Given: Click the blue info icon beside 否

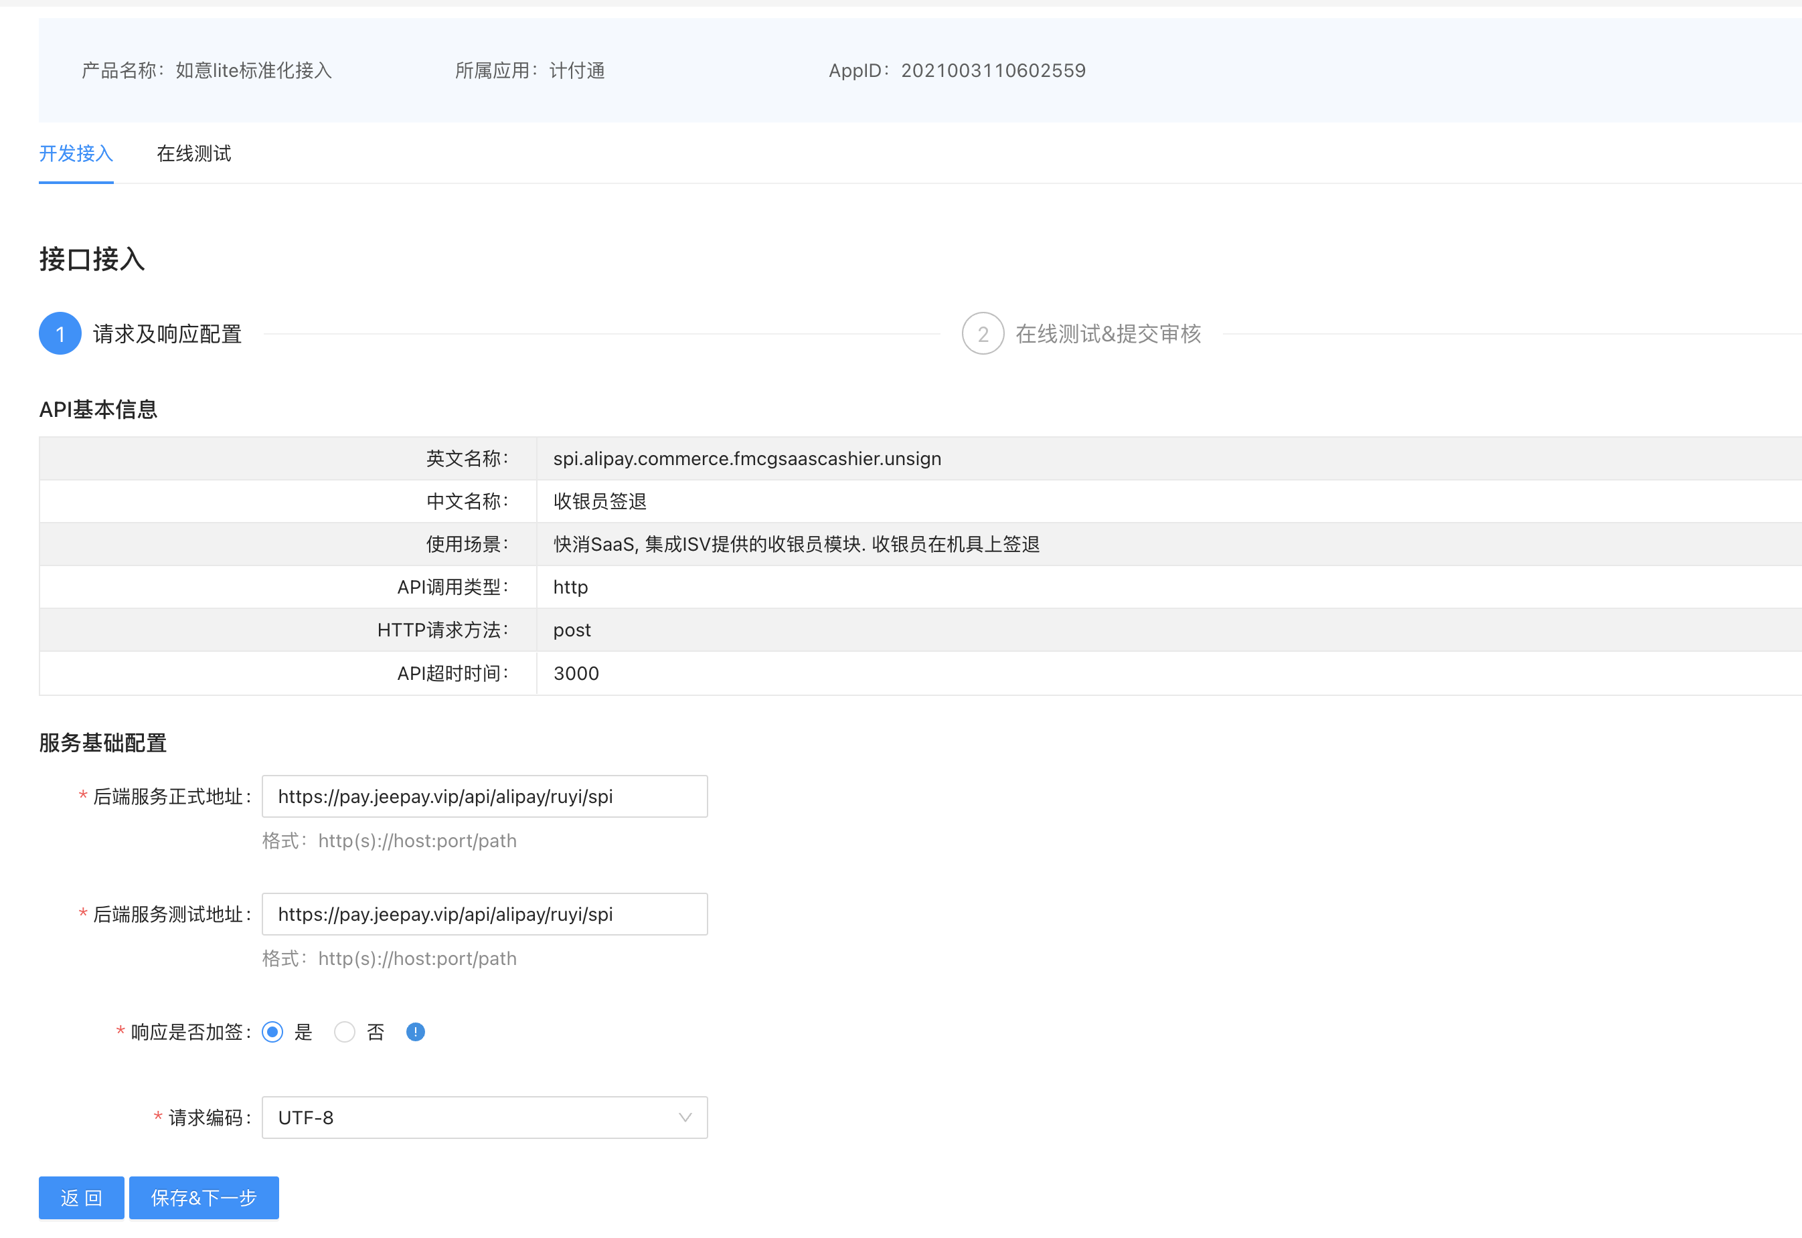Looking at the screenshot, I should (415, 1032).
